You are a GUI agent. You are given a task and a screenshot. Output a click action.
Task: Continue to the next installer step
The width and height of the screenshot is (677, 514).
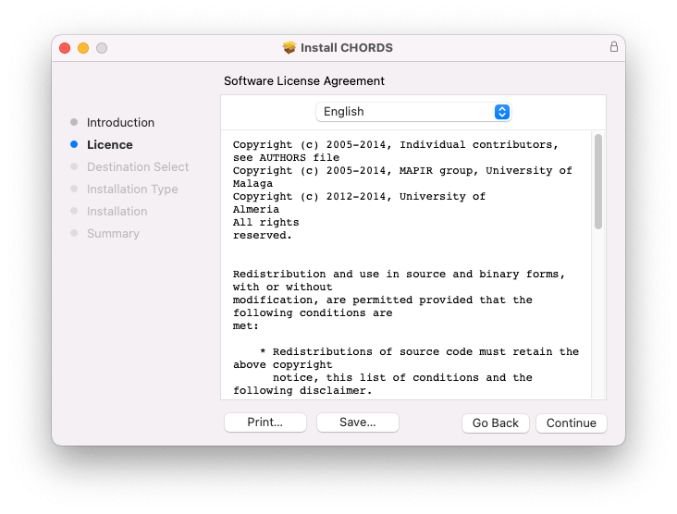pyautogui.click(x=572, y=422)
